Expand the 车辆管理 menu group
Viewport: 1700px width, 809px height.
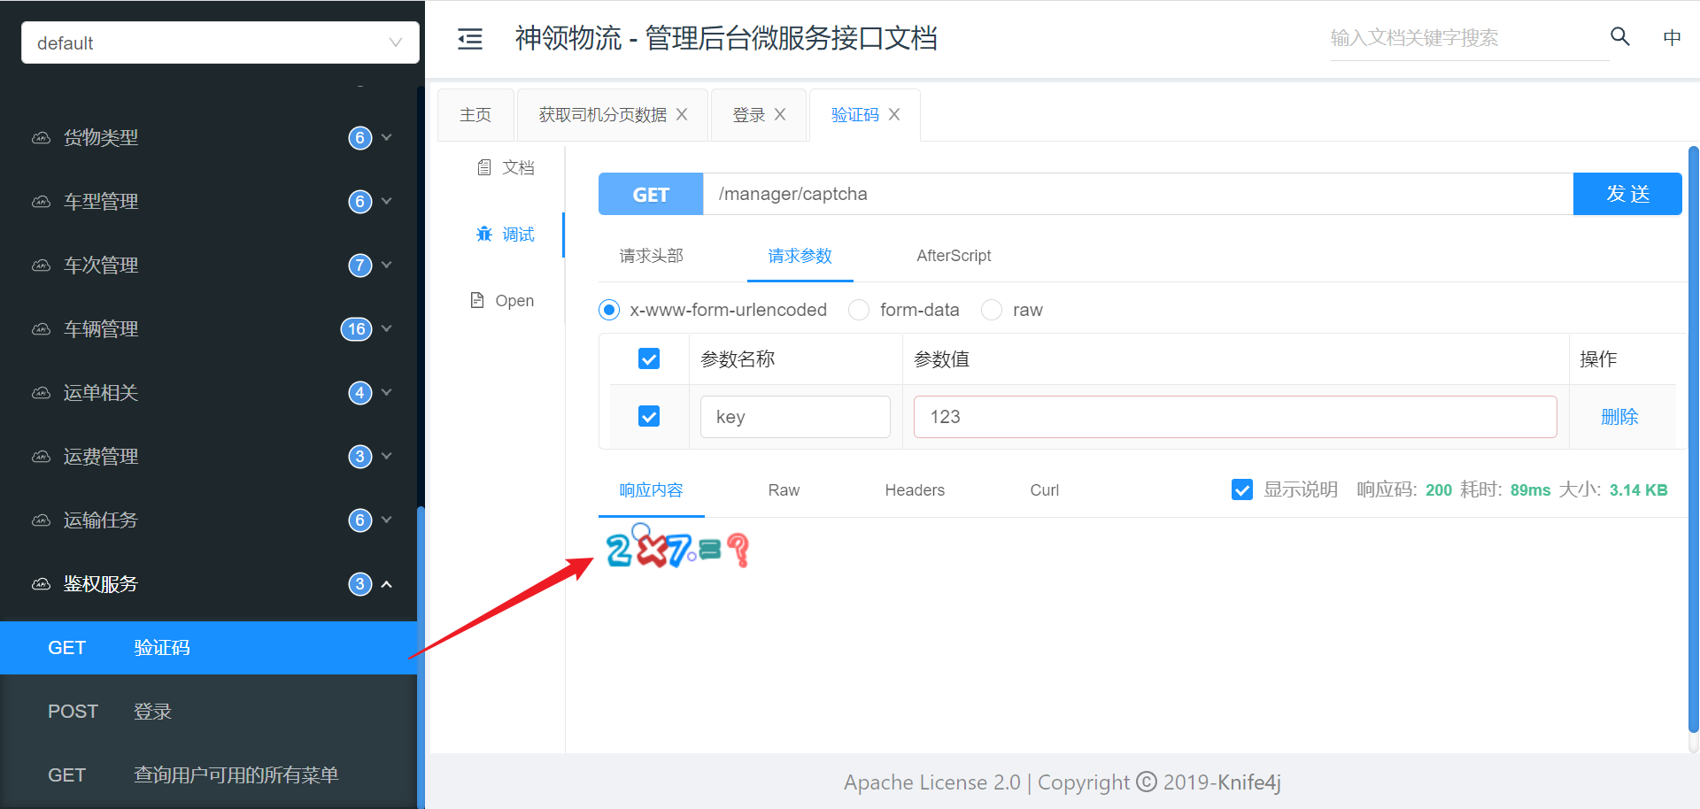(386, 329)
